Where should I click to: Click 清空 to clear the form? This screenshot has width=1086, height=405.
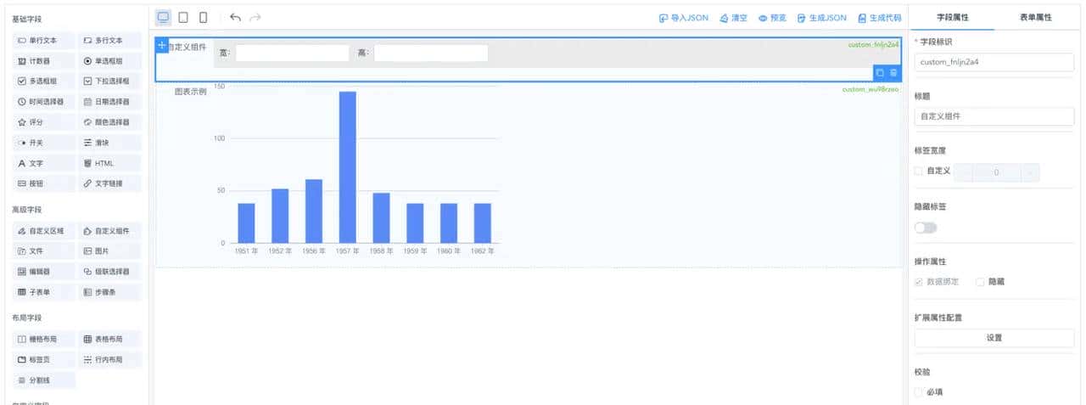(733, 18)
